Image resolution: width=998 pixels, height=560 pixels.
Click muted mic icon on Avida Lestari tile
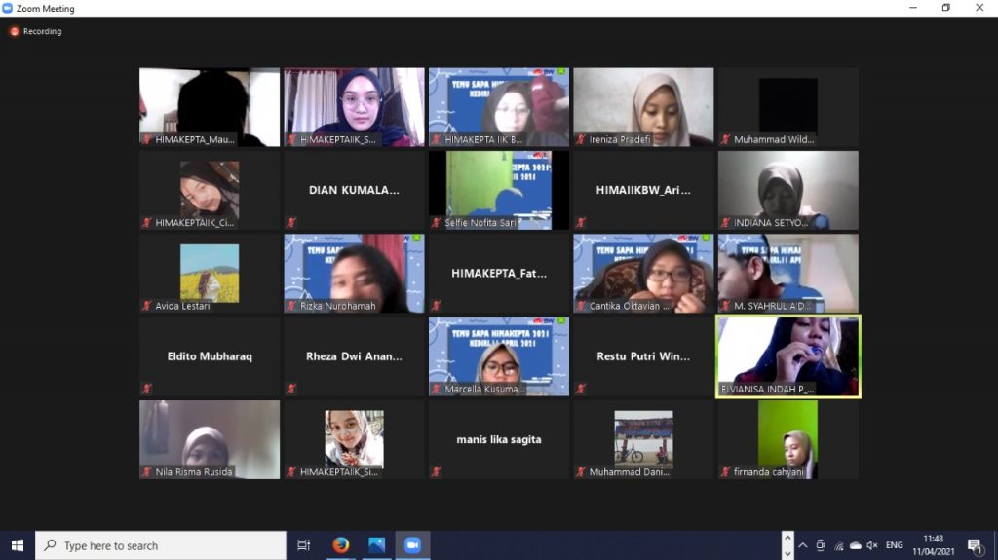click(x=147, y=306)
